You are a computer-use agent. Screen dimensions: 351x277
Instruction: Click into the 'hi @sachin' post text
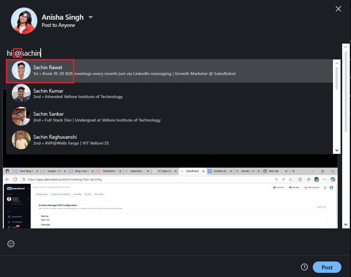tap(24, 53)
